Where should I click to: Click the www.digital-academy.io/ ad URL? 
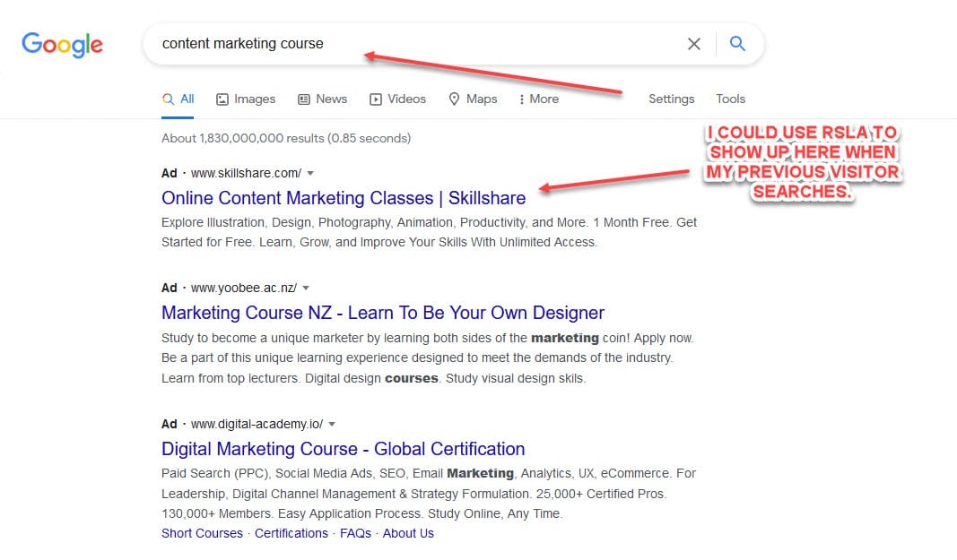pyautogui.click(x=257, y=424)
